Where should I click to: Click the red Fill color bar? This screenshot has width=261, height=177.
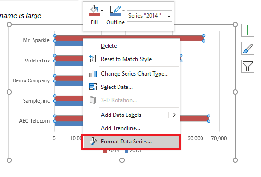94,15
